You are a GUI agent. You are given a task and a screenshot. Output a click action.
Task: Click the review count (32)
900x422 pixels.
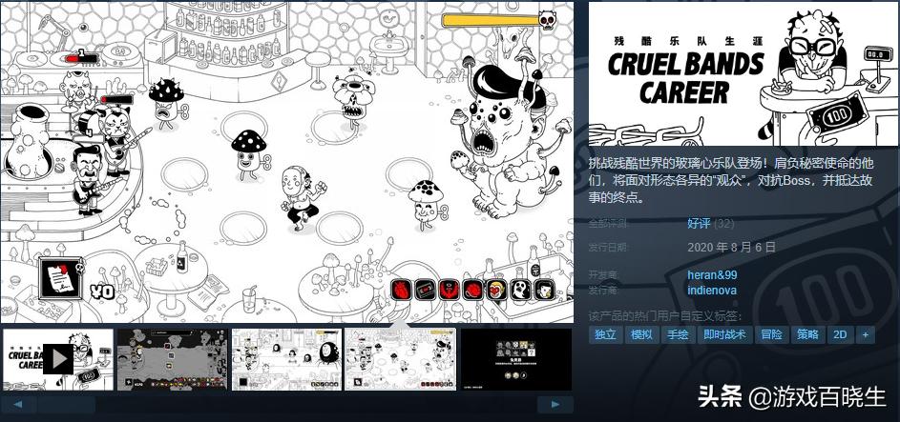click(x=724, y=223)
